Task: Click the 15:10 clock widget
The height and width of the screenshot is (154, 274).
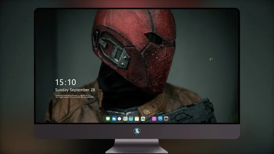Action: tap(65, 82)
